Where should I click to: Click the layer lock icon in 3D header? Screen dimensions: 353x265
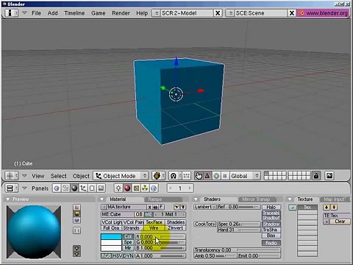[316, 176]
